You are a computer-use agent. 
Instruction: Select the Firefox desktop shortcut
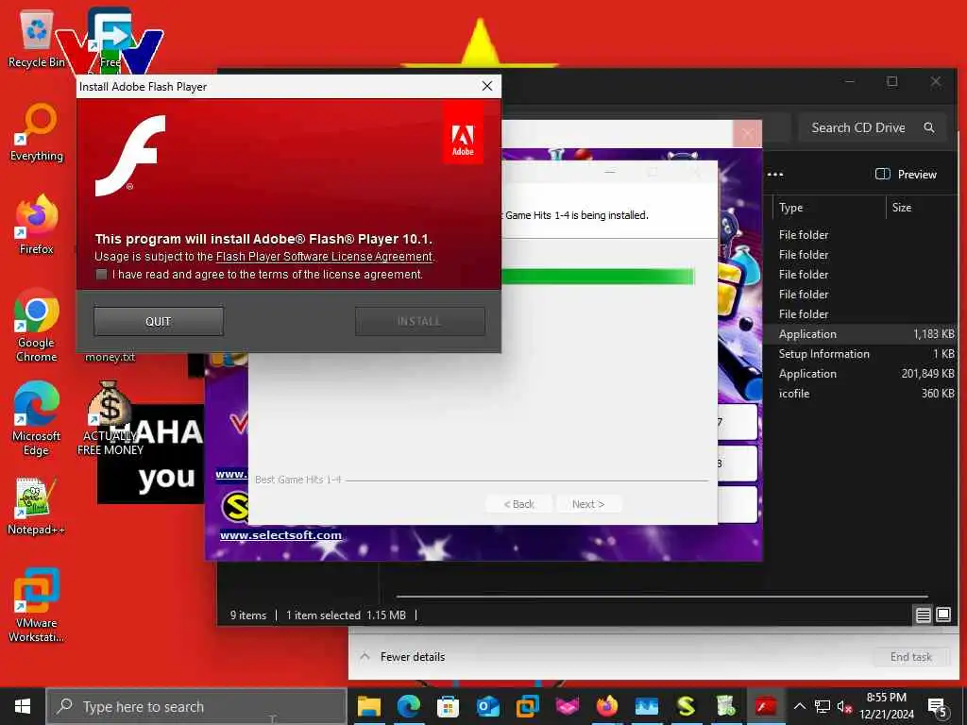[37, 225]
